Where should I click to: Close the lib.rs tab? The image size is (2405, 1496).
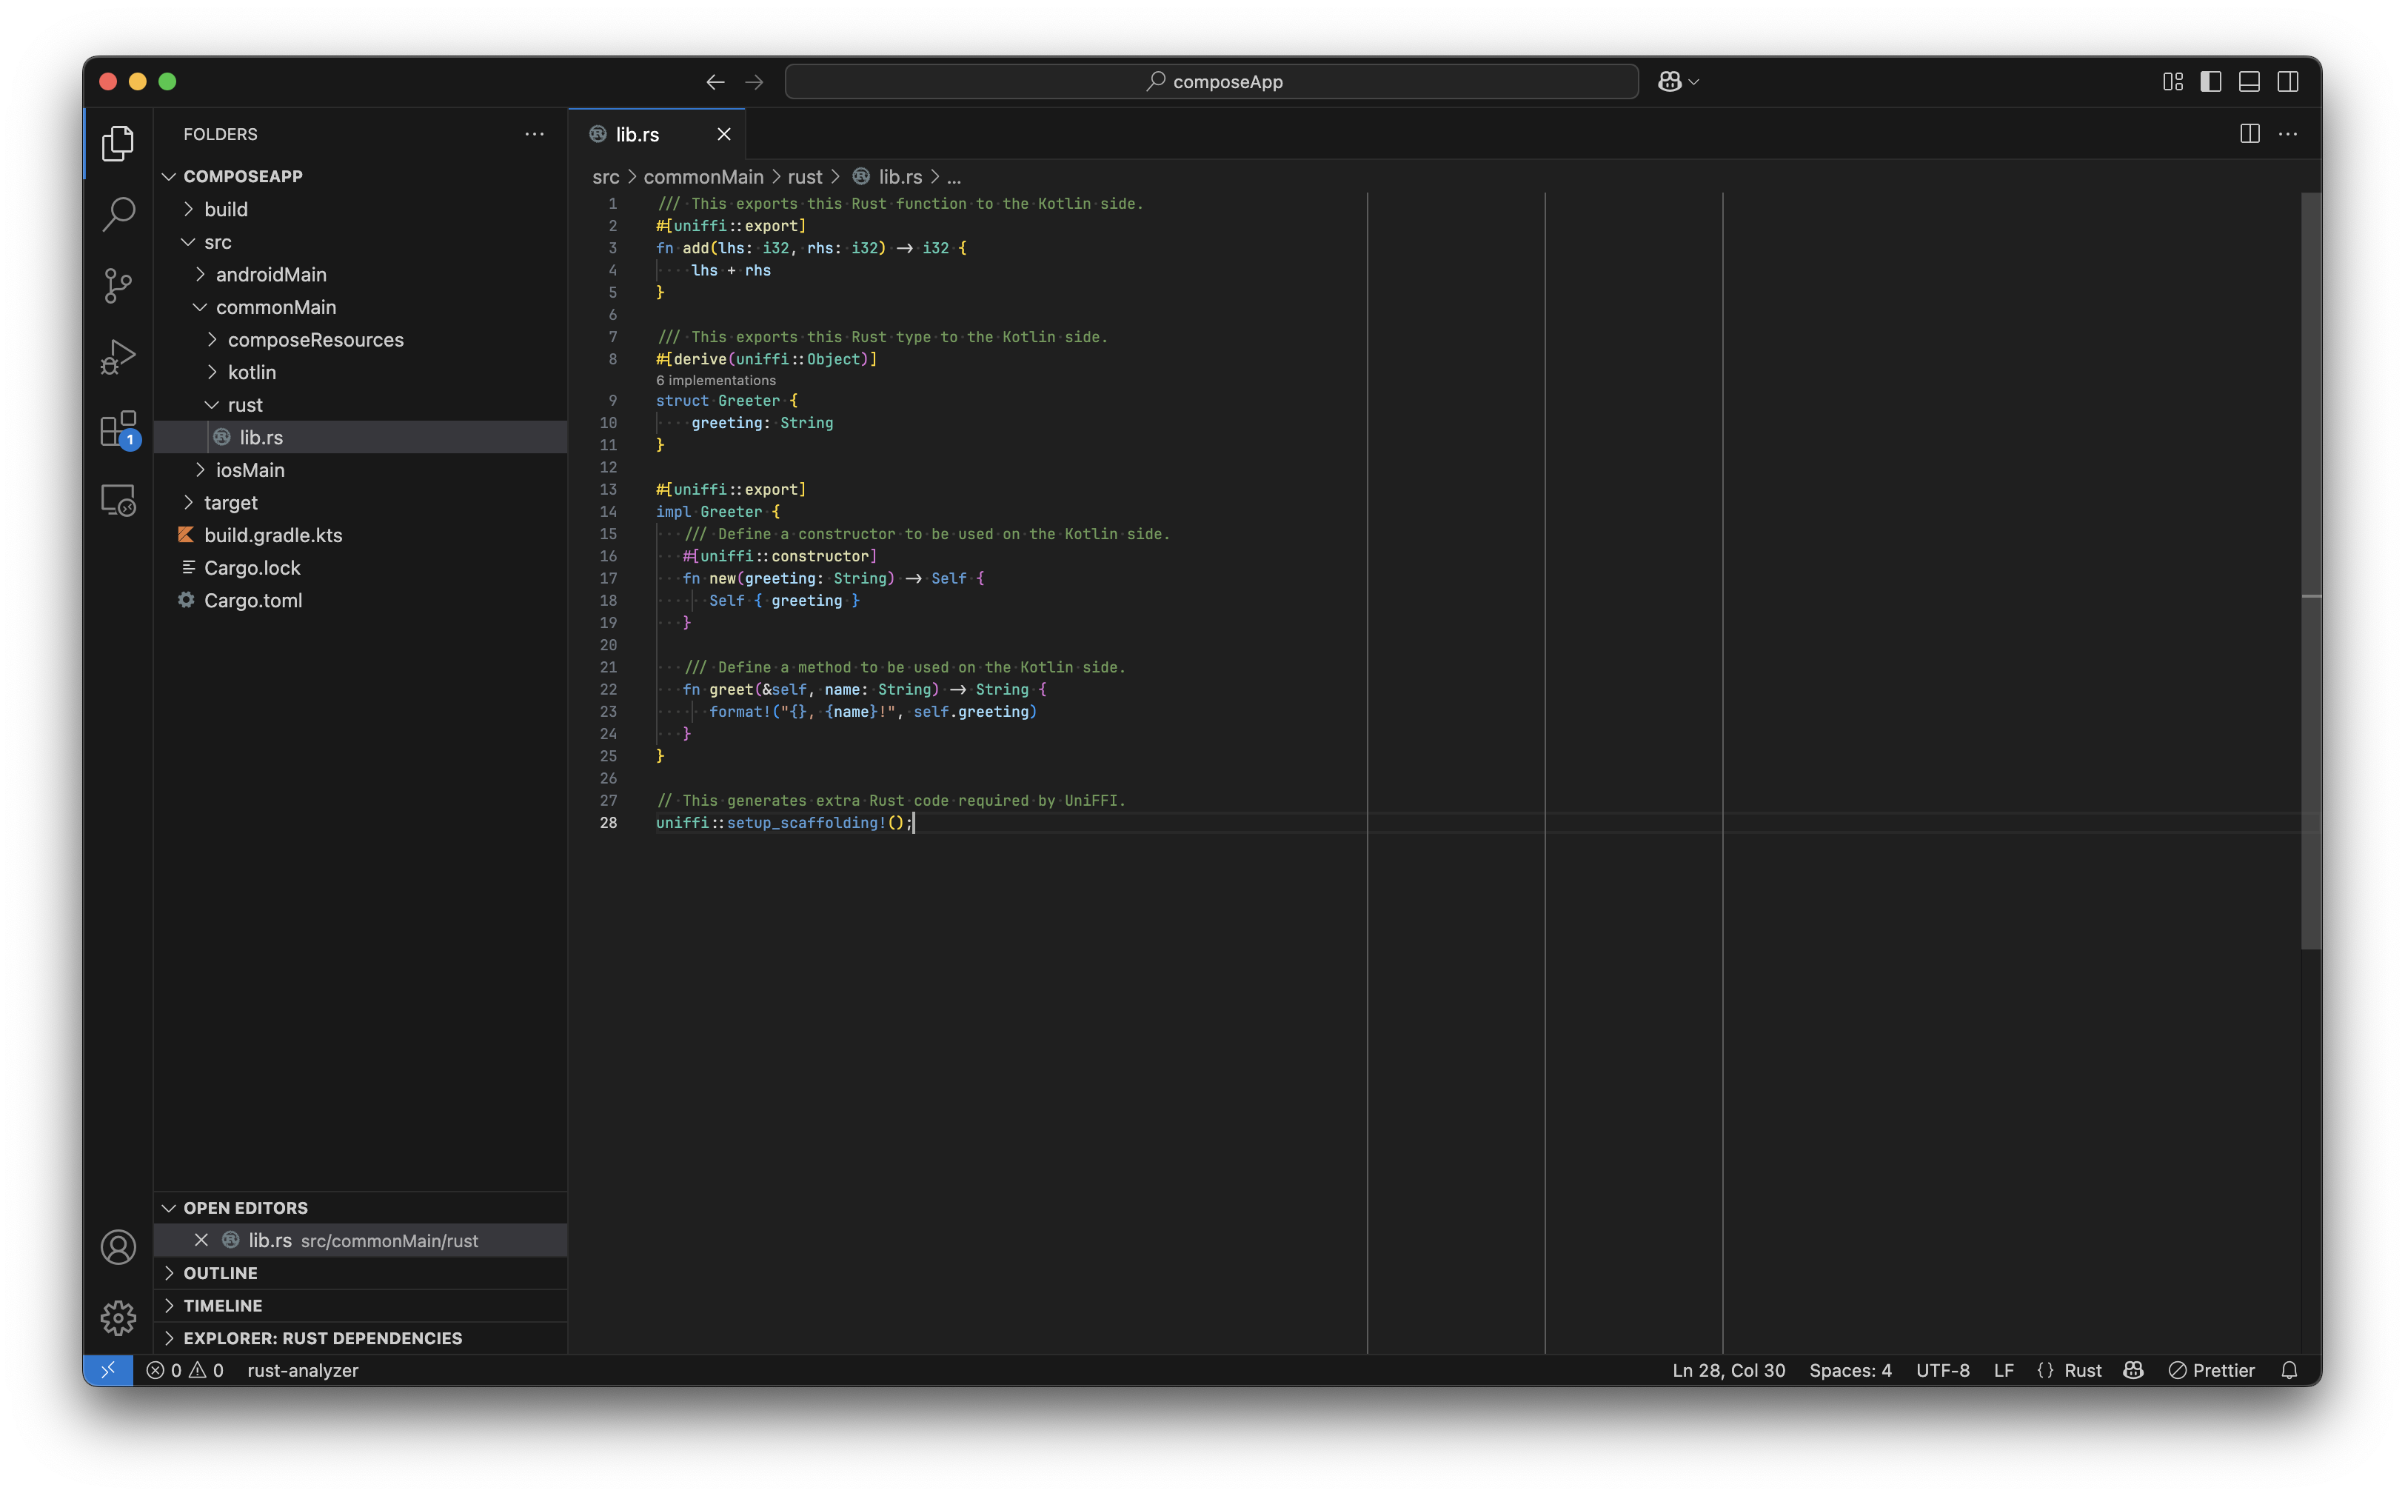(x=723, y=135)
